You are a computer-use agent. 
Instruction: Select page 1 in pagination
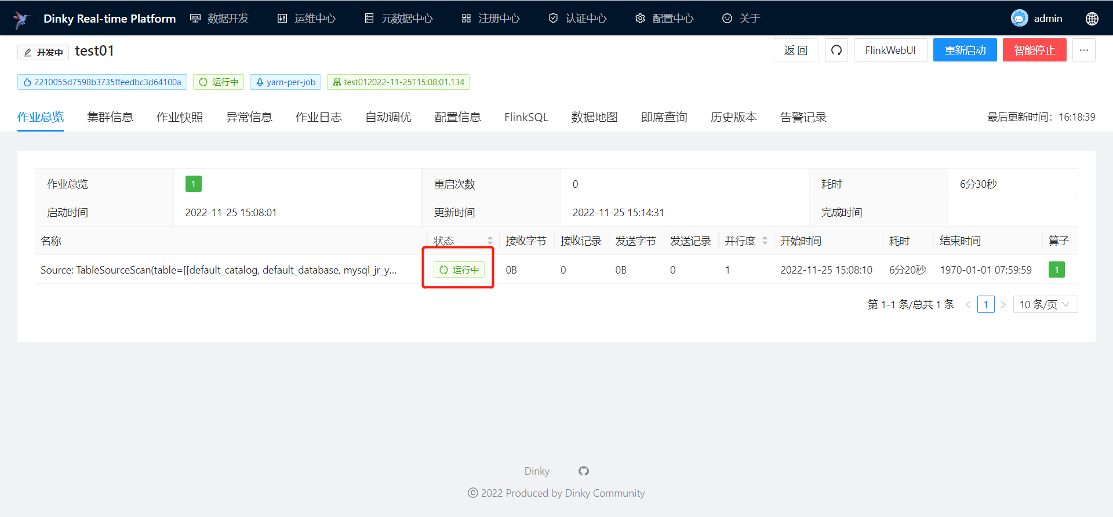[x=986, y=304]
